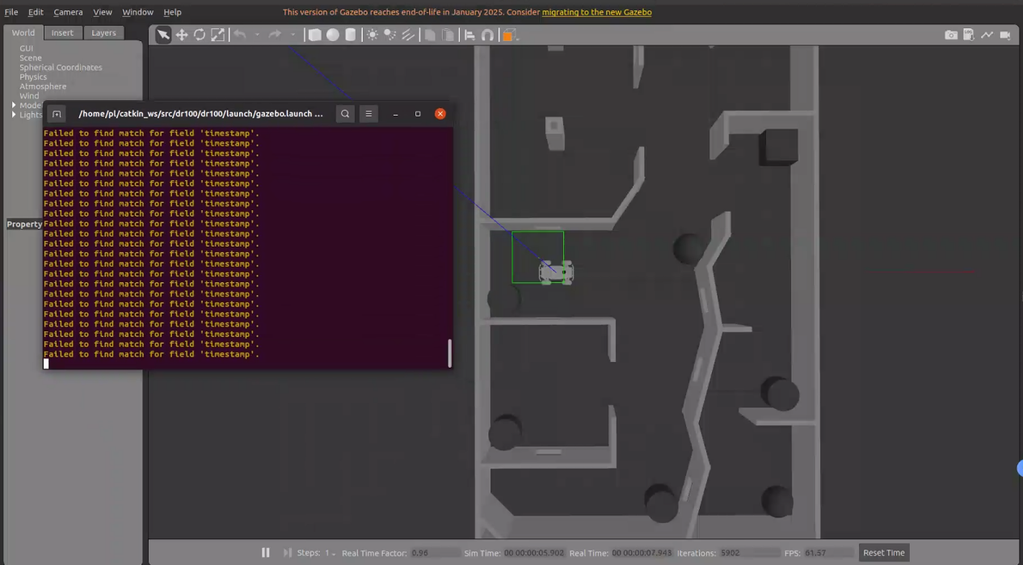Click the Reset Time button
Screen dimensions: 1023x565
pos(883,553)
